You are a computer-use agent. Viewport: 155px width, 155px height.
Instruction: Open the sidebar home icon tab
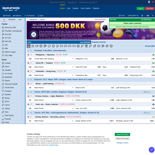4,19
